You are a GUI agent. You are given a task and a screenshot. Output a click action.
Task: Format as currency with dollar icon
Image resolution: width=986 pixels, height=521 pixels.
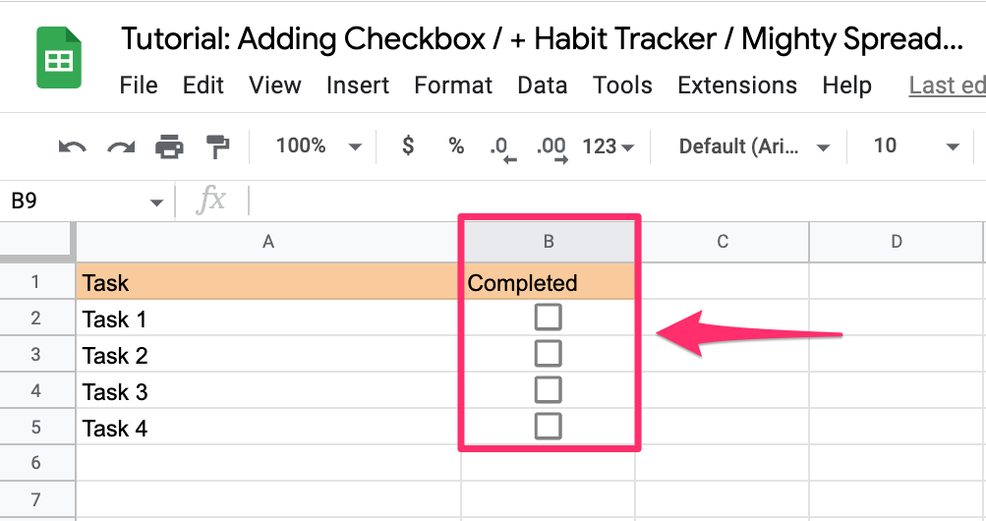(x=408, y=145)
